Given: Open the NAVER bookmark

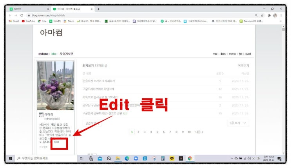Looking at the screenshot, I should point(55,21).
